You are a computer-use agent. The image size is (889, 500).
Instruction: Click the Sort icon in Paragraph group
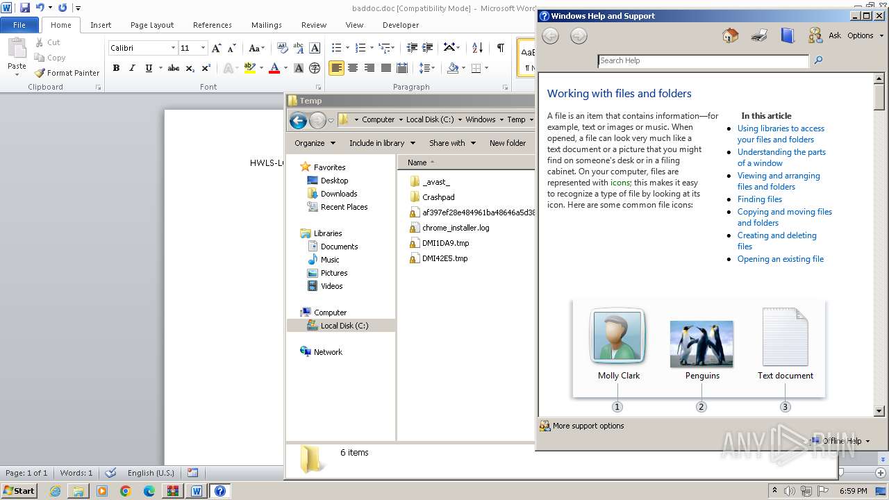(477, 48)
